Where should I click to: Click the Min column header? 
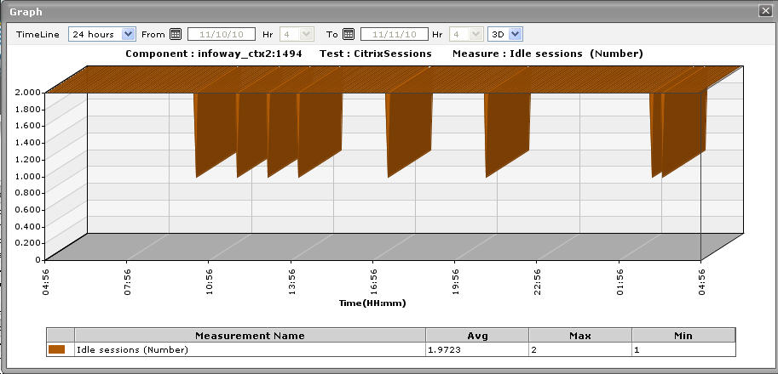click(x=683, y=336)
